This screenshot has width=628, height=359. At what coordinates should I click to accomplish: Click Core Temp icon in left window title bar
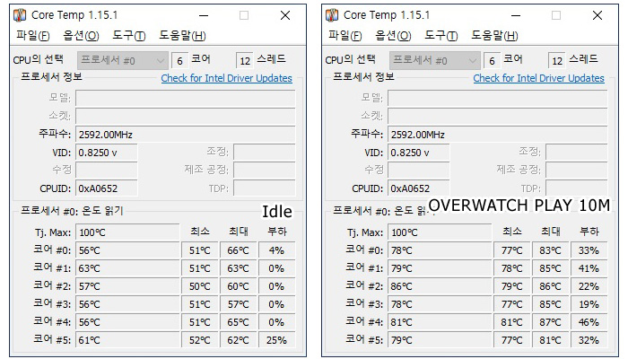pyautogui.click(x=20, y=15)
